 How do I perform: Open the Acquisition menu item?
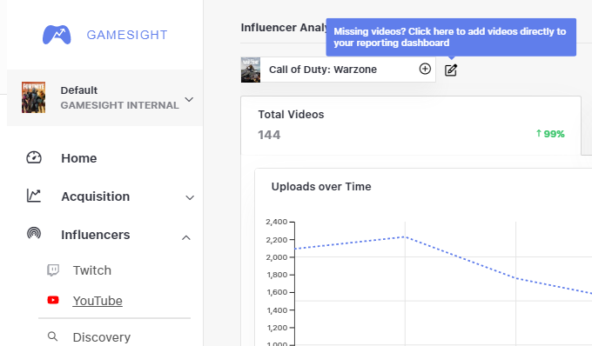pyautogui.click(x=96, y=196)
